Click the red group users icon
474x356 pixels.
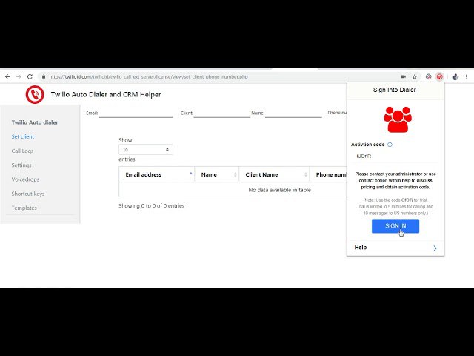coord(398,119)
